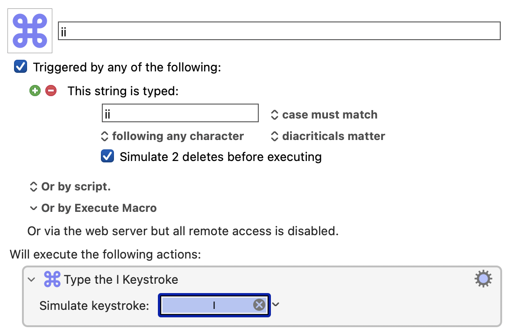
Task: Clear the simulated keystroke field
Action: 259,305
